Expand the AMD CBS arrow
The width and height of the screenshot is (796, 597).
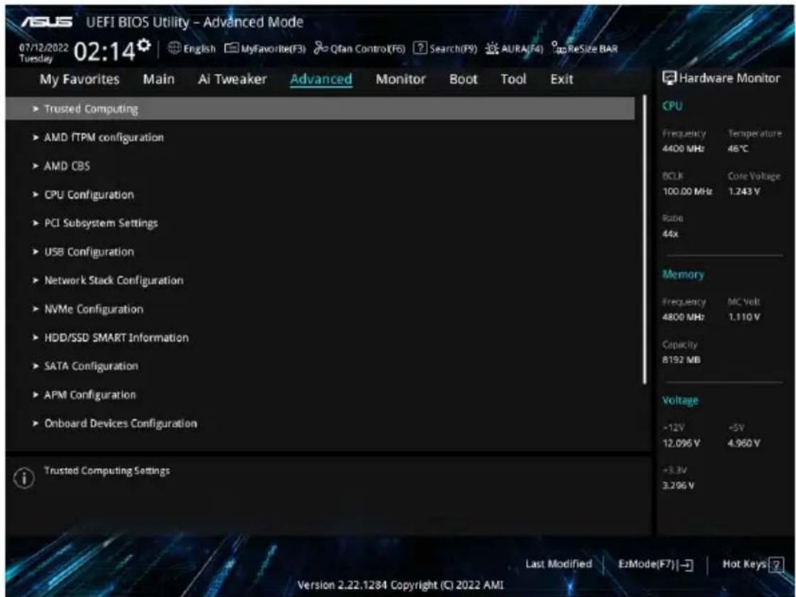pyautogui.click(x=36, y=166)
